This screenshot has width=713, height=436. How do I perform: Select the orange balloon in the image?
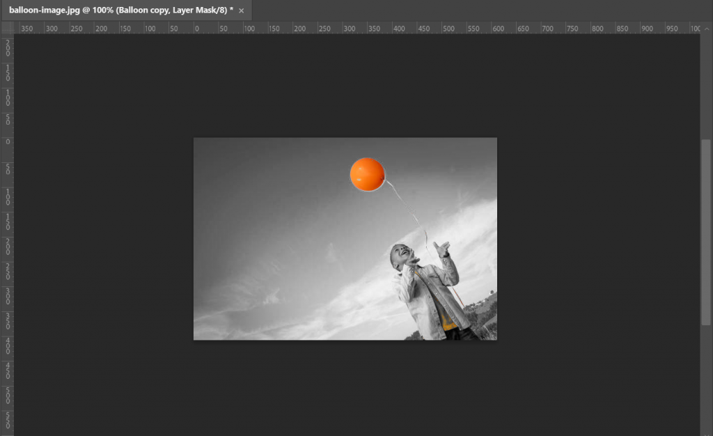pyautogui.click(x=367, y=173)
